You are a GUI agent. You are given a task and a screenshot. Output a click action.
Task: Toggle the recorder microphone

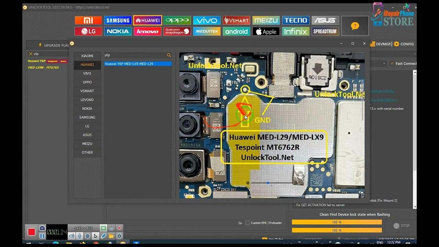[80, 236]
